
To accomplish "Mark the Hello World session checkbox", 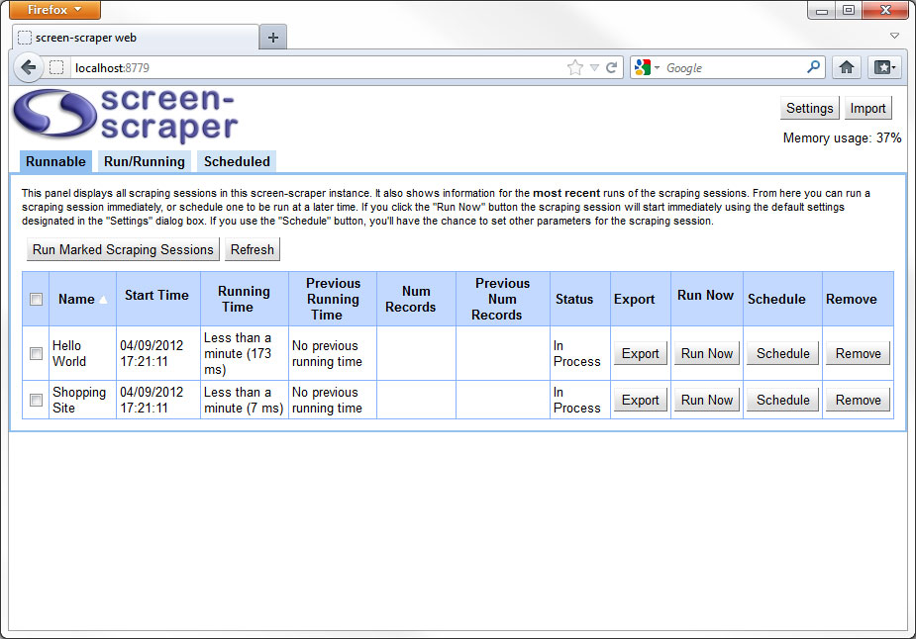I will click(37, 354).
